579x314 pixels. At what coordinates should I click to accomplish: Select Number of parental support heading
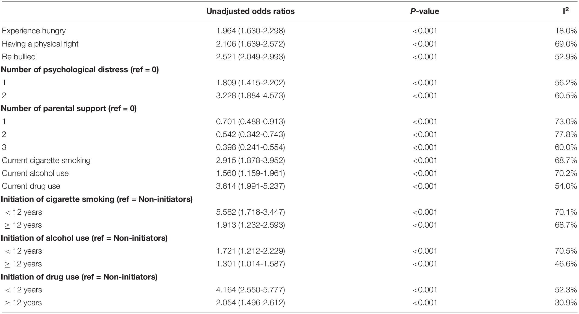[x=69, y=109]
